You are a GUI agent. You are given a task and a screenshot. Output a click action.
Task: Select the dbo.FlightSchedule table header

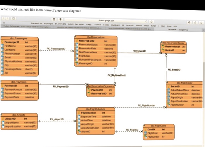pos(95,109)
